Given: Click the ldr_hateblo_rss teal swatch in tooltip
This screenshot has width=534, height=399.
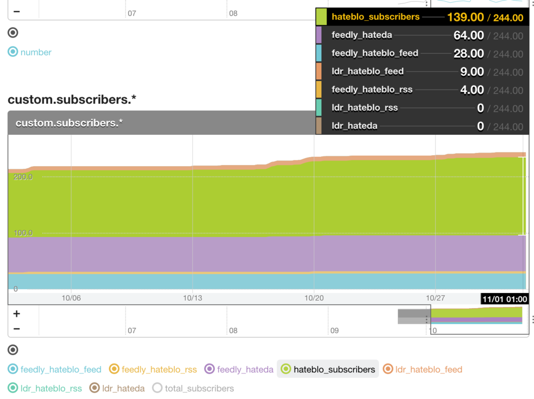Looking at the screenshot, I should click(x=319, y=108).
